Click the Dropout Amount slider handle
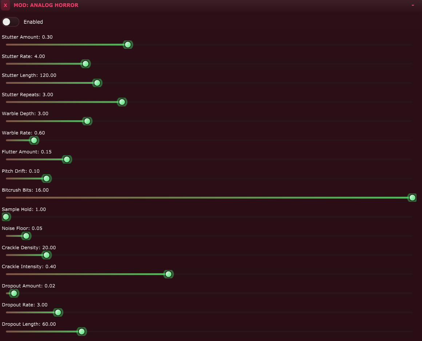422x341 pixels. point(14,293)
